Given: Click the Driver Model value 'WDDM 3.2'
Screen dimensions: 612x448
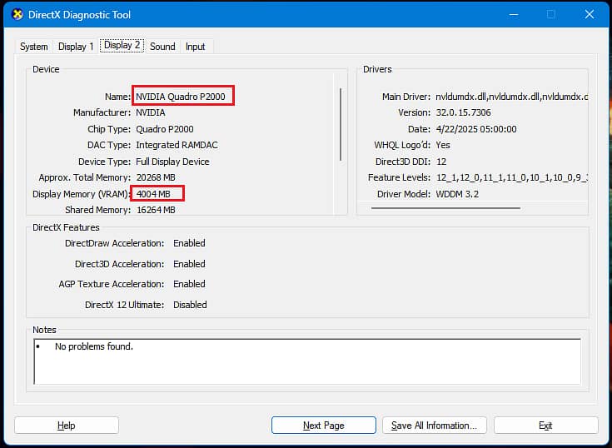Looking at the screenshot, I should (457, 193).
